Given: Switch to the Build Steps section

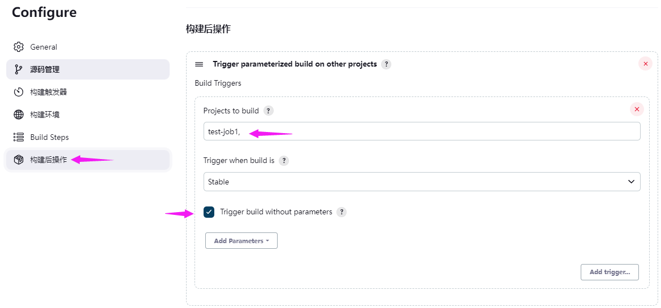Looking at the screenshot, I should coord(49,137).
